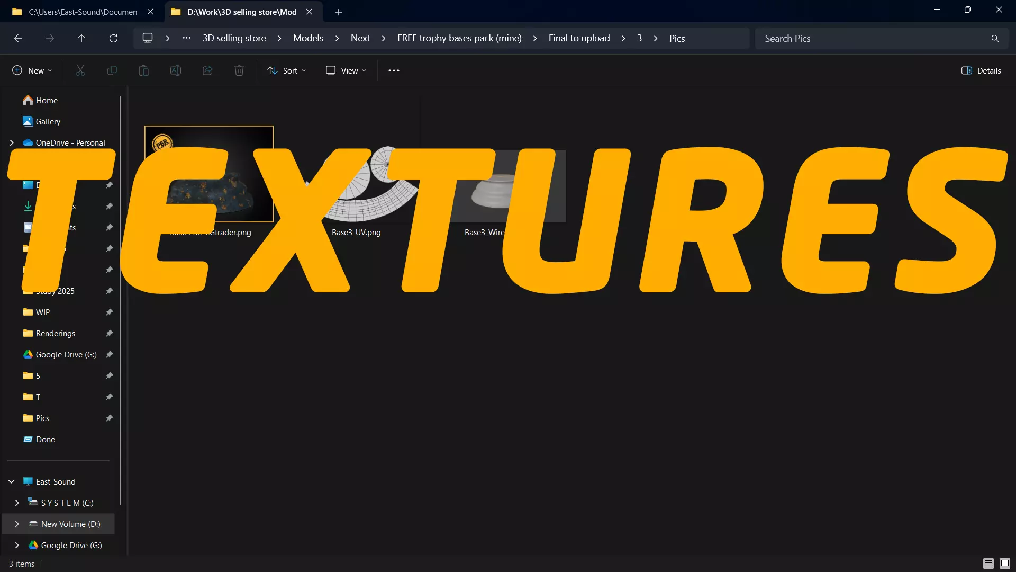Open the See more ellipsis menu

point(394,70)
